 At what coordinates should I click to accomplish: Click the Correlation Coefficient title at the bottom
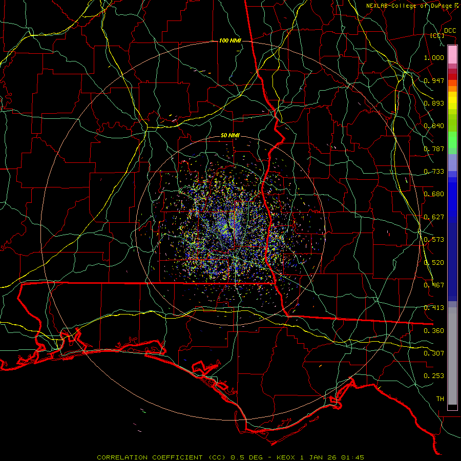click(x=230, y=457)
